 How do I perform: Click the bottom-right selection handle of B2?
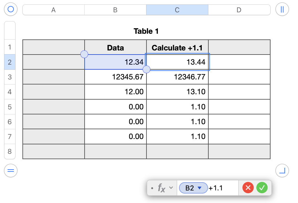pos(146,69)
